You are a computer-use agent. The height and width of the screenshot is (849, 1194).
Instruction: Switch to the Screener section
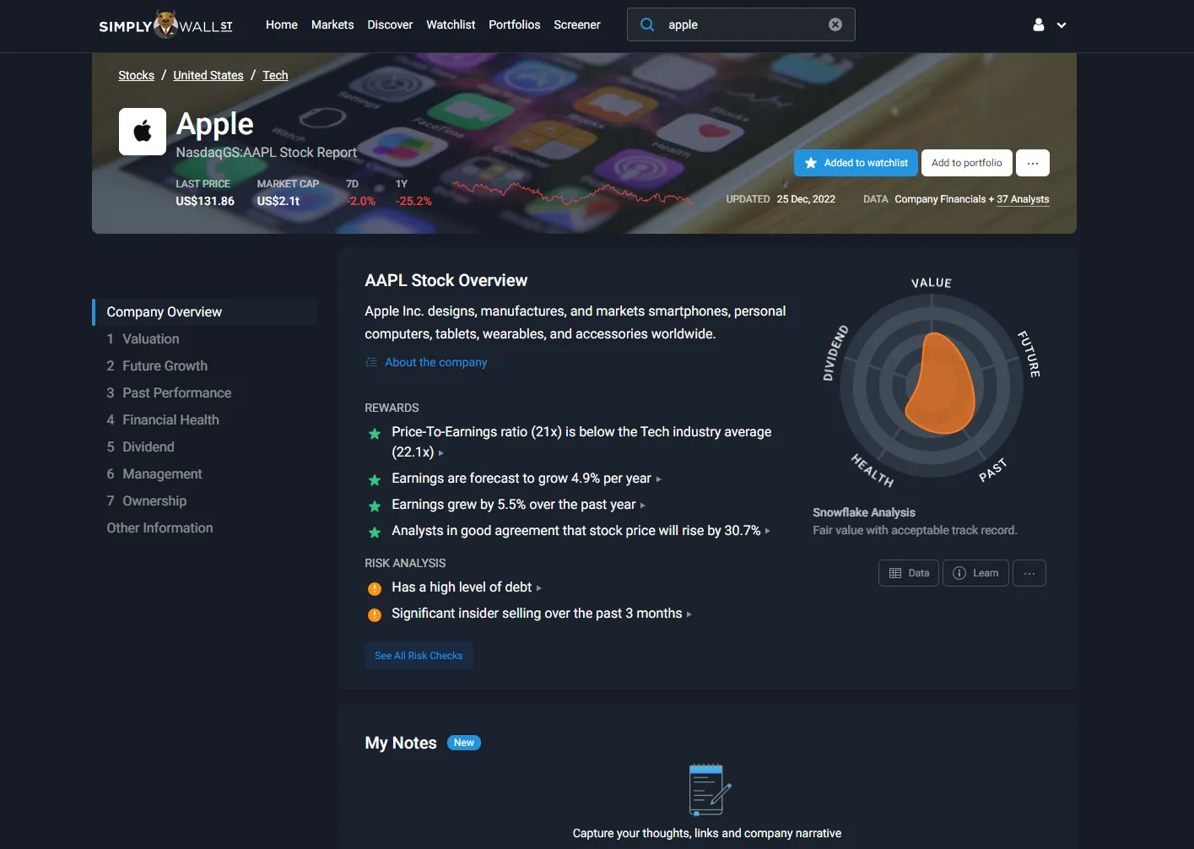[576, 24]
